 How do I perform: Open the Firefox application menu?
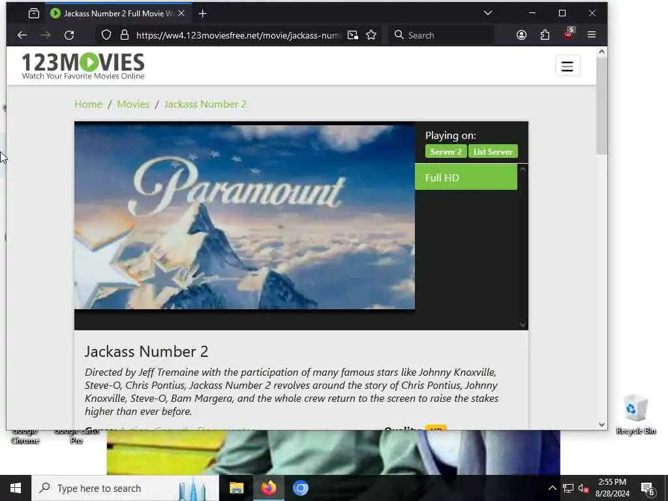[x=591, y=35]
